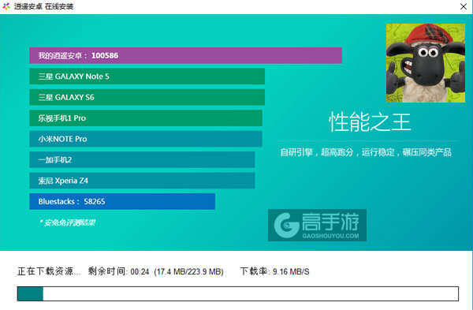Close the 逍遥安卓 installer window
Screen dimensions: 473x310
(464, 6)
